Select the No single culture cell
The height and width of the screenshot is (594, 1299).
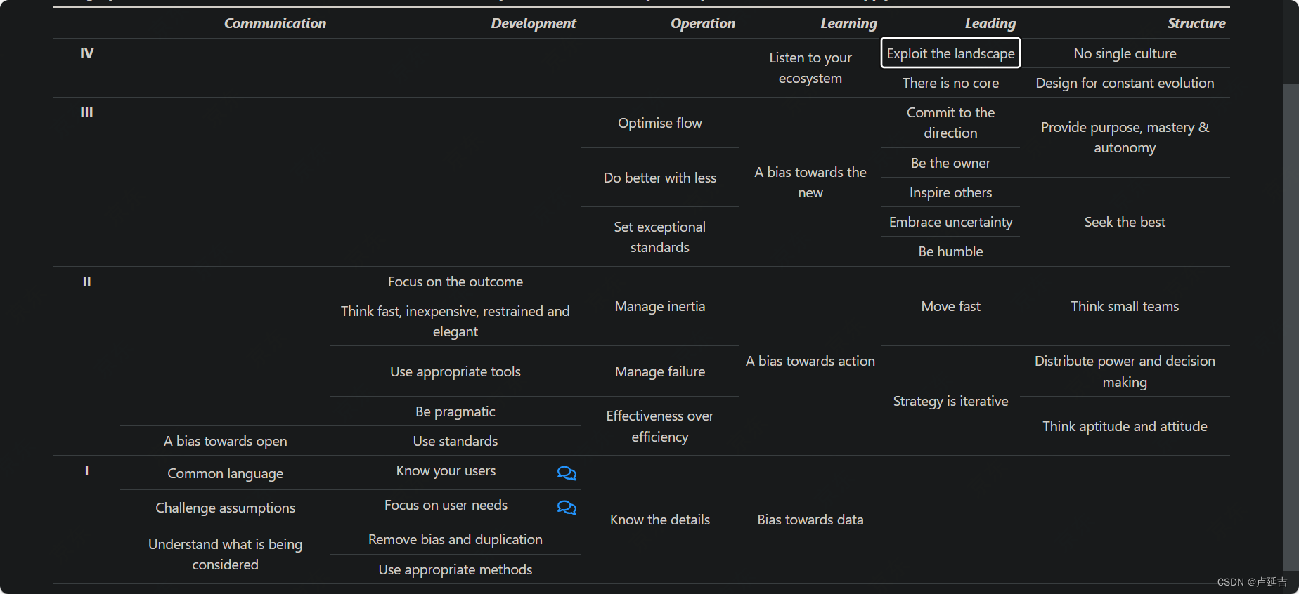pos(1125,53)
